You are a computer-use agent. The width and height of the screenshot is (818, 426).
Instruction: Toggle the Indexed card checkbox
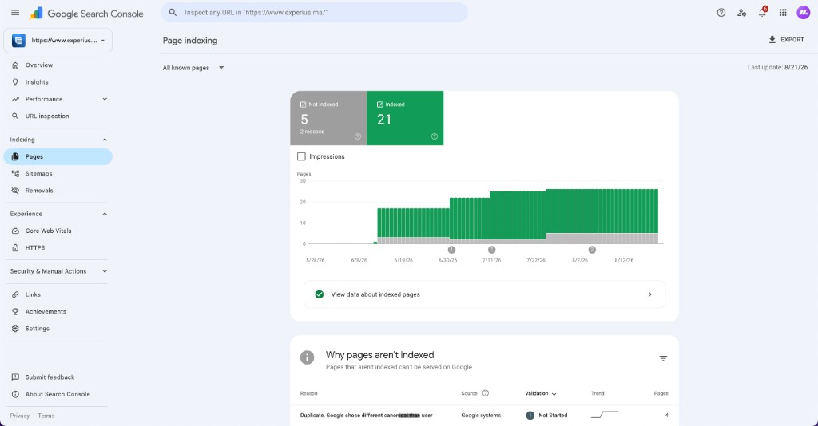point(379,105)
